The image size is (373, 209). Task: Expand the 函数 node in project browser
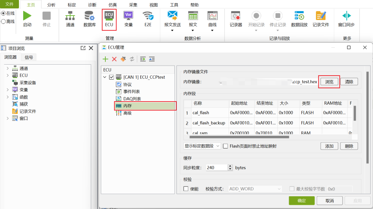coord(8,97)
